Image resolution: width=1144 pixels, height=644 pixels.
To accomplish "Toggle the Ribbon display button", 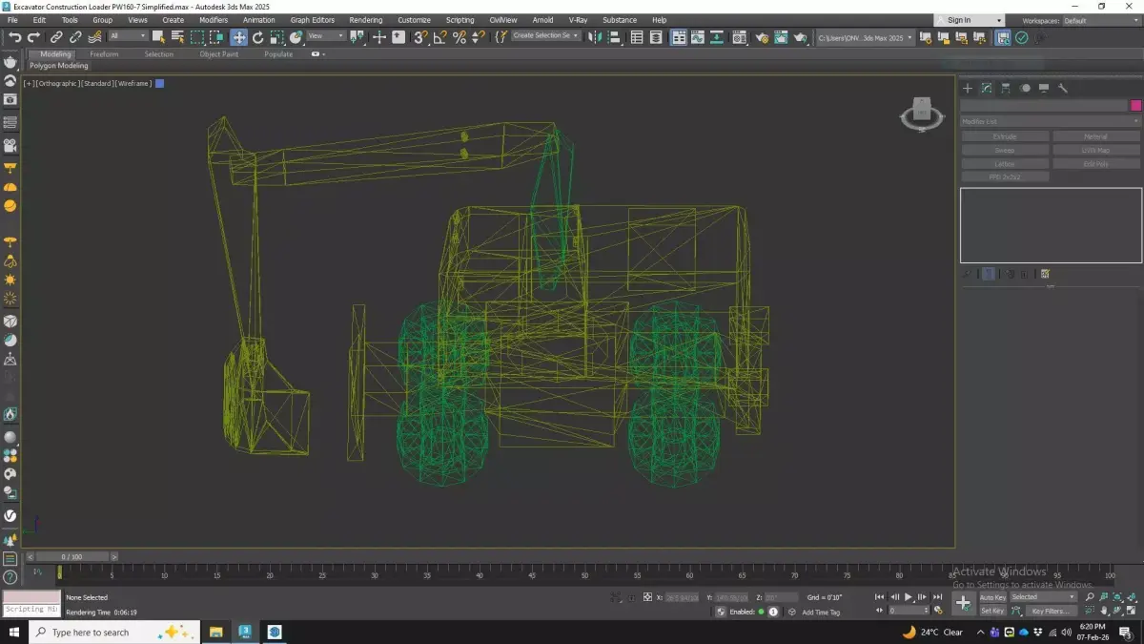I will 679,37.
